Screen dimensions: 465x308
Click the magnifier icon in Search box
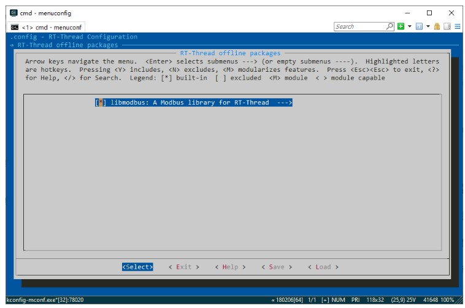(x=390, y=26)
